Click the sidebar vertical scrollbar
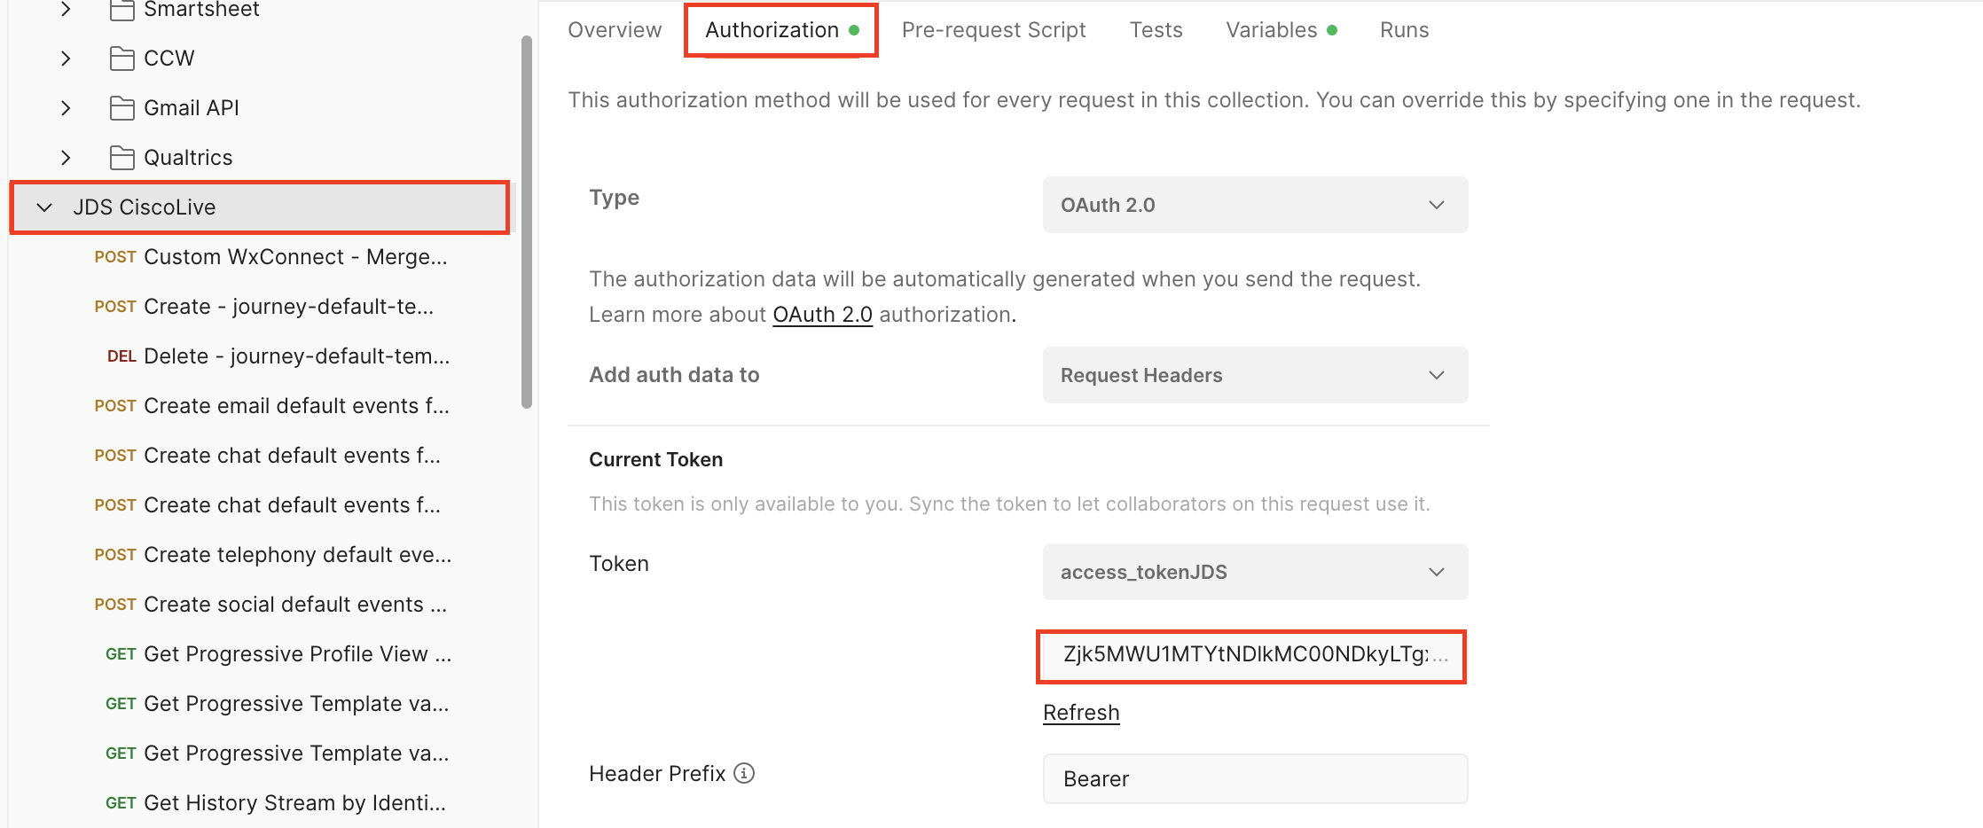This screenshot has width=1983, height=828. [x=527, y=222]
